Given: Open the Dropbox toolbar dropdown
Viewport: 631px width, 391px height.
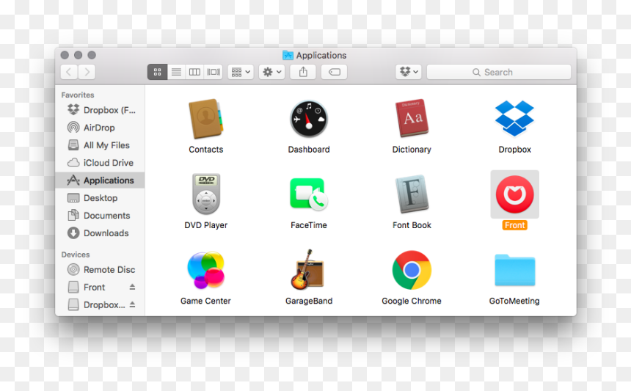Looking at the screenshot, I should (409, 72).
